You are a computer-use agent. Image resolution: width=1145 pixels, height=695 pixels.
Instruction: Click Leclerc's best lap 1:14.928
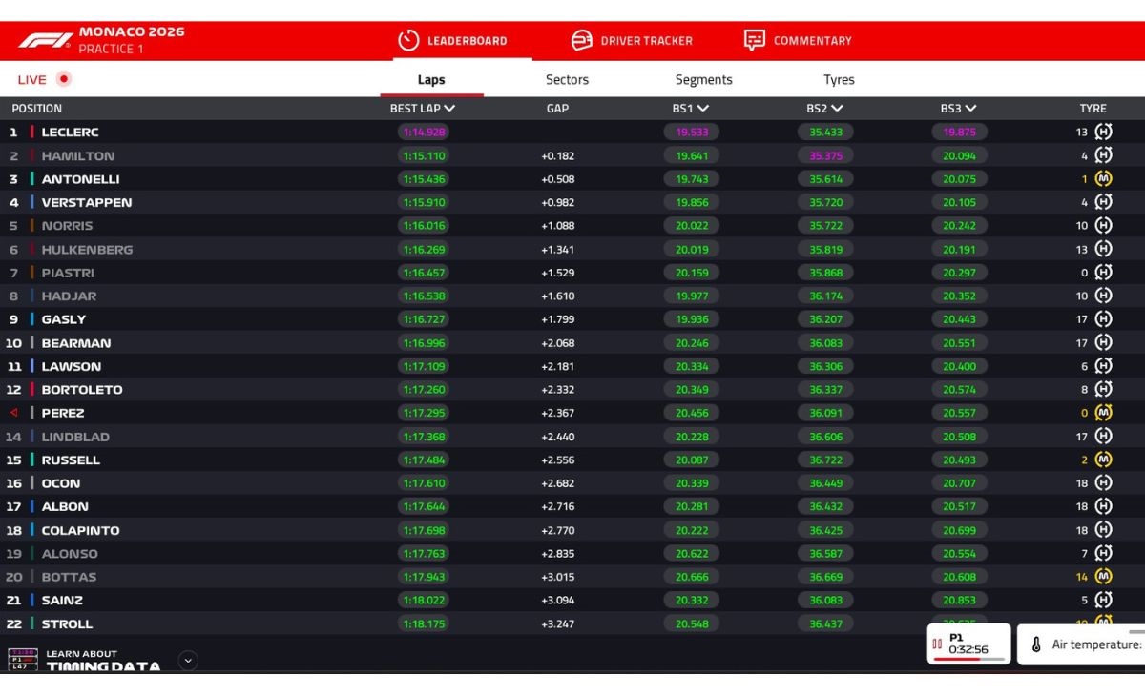click(x=424, y=133)
